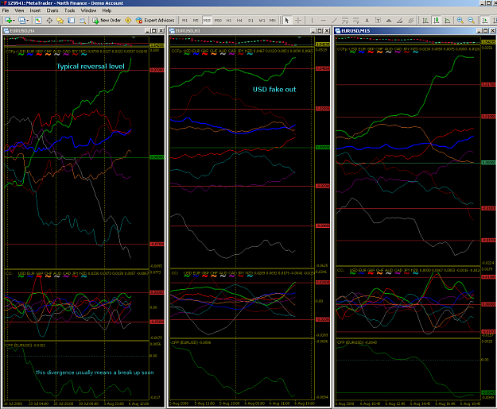This screenshot has width=497, height=409.
Task: Select the Text Label tool
Action: pos(378,21)
